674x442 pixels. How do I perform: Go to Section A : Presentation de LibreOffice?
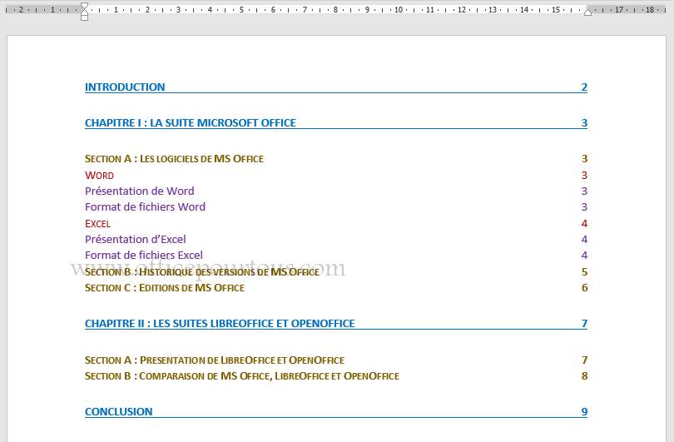215,360
